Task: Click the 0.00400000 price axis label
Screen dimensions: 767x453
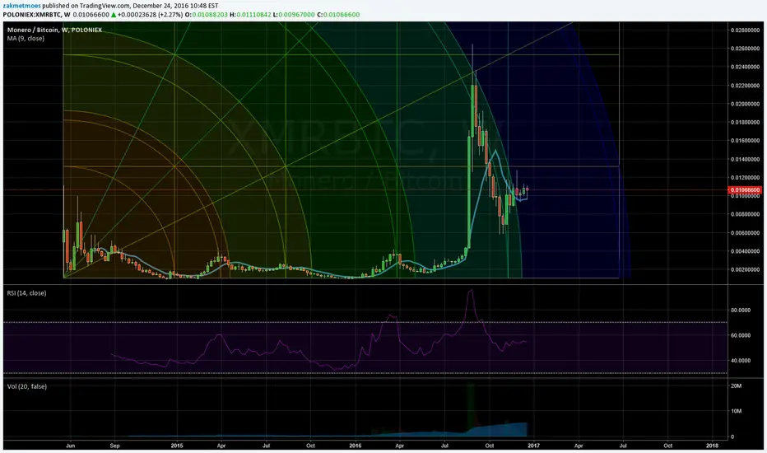Action: pyautogui.click(x=746, y=251)
